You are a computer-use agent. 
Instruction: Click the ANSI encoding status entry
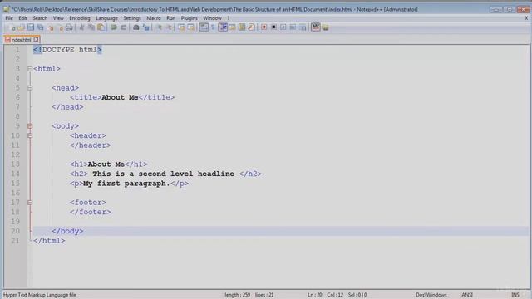point(467,295)
